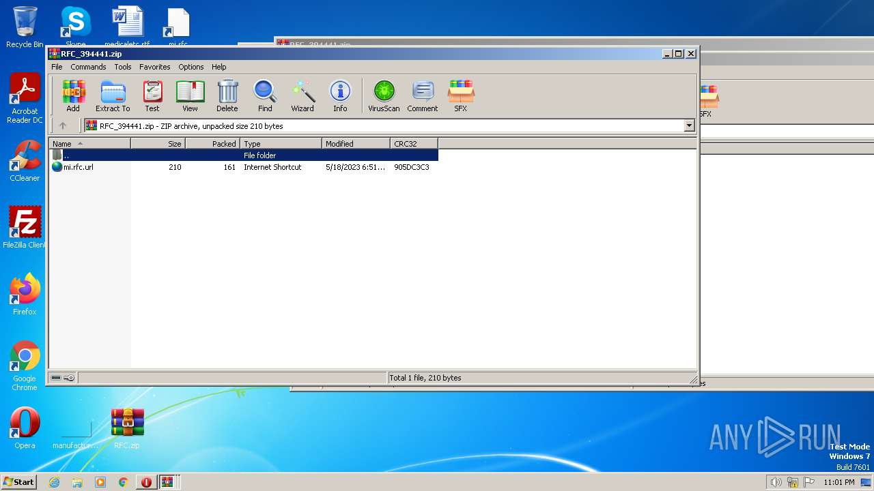Open CCleaner desktop shortcut
Screen dimensions: 874x491
click(25, 161)
